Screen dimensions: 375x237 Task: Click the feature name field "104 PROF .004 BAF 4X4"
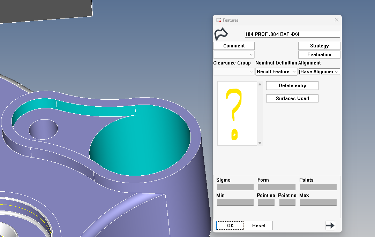[292, 35]
